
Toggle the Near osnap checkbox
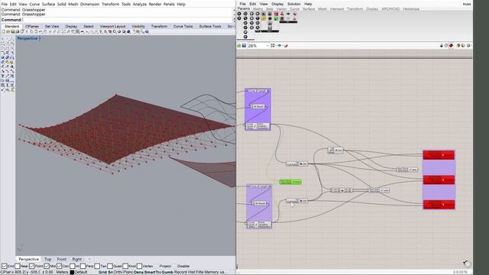pyautogui.click(x=18, y=266)
